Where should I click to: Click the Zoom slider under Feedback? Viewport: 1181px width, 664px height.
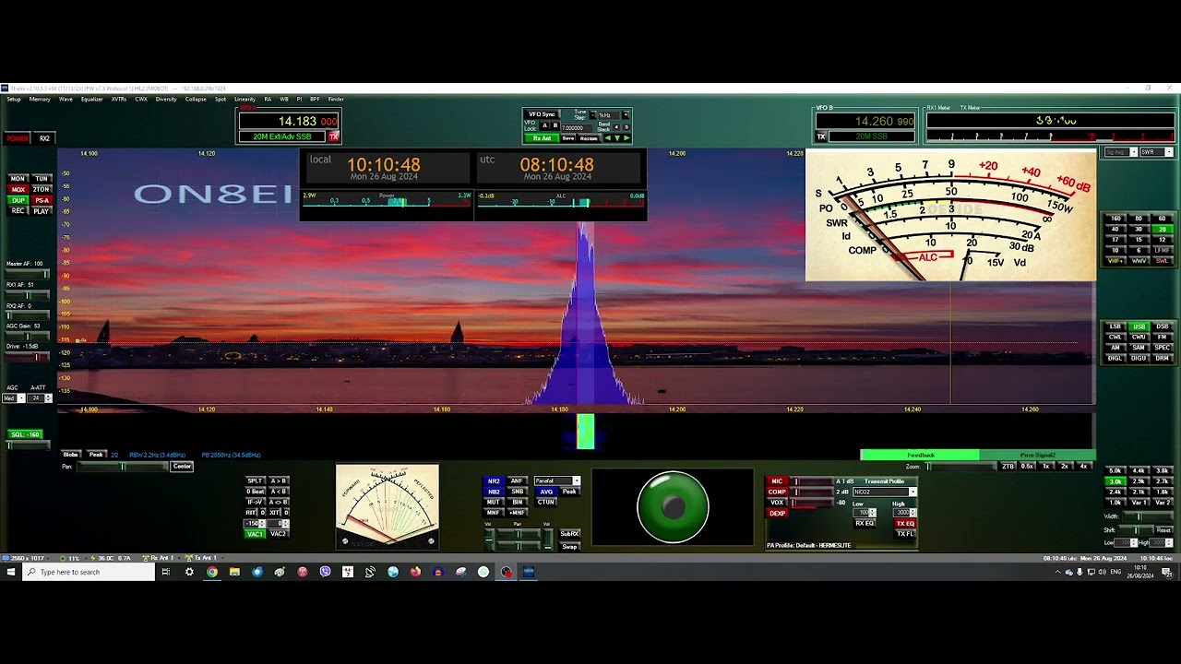960,467
